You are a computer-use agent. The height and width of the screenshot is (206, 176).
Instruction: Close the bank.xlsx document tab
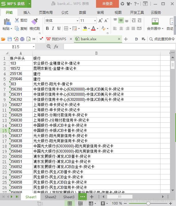(x=119, y=39)
